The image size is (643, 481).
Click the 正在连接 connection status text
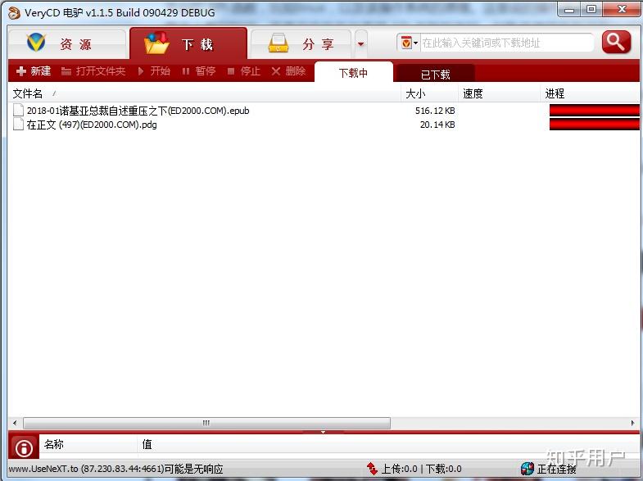[x=556, y=469]
